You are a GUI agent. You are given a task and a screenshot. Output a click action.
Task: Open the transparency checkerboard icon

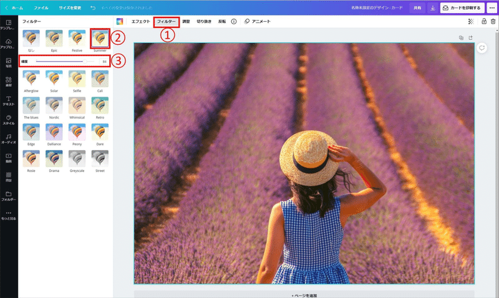pos(471,21)
